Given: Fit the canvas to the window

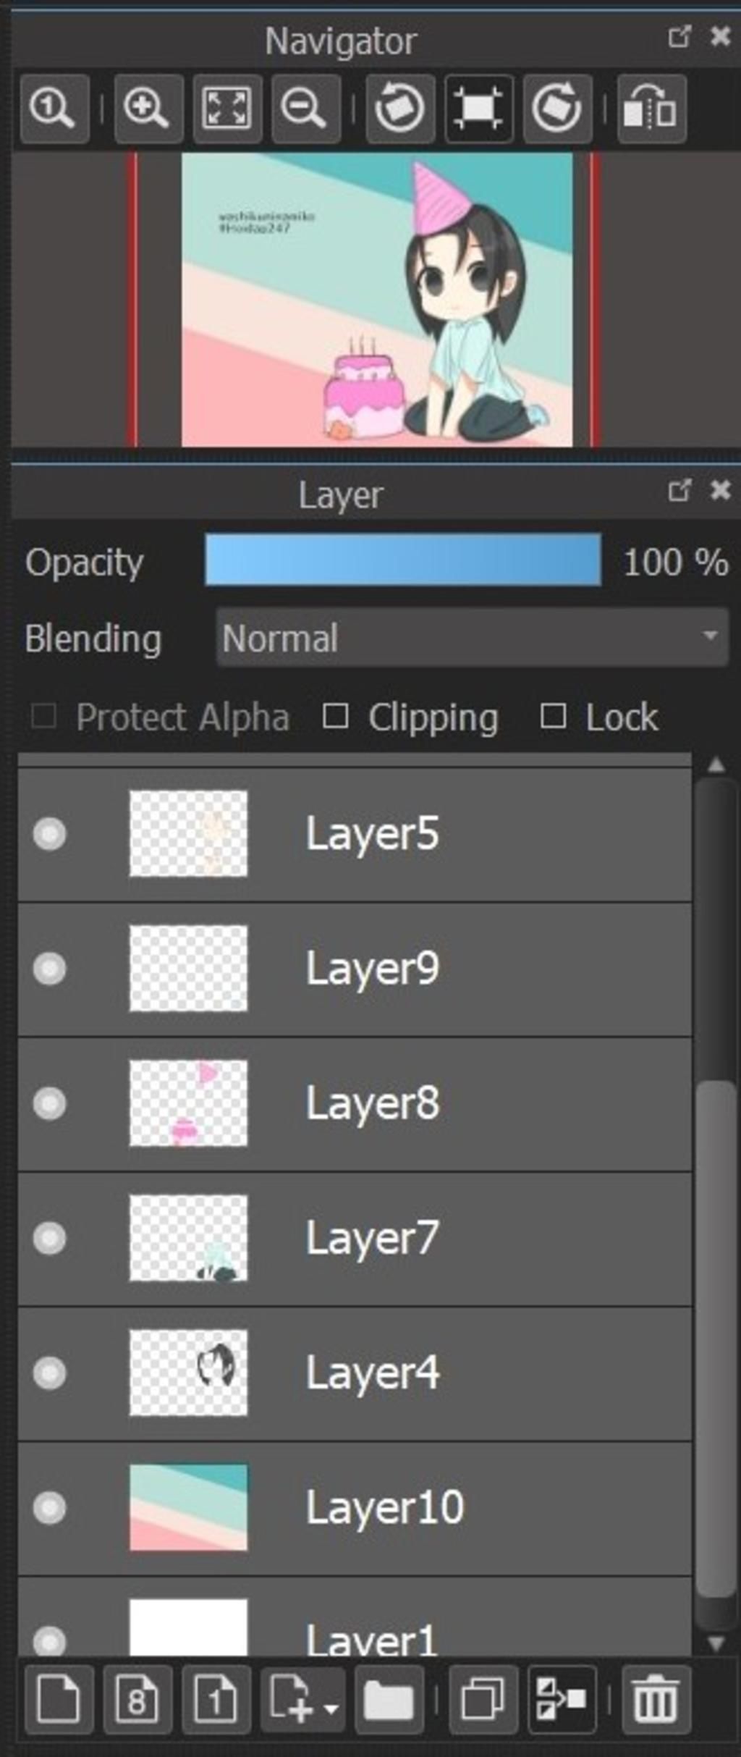Looking at the screenshot, I should 227,109.
